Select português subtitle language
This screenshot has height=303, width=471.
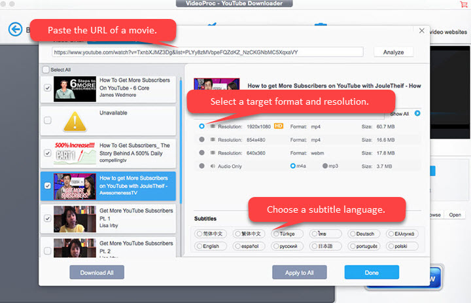pos(364,246)
